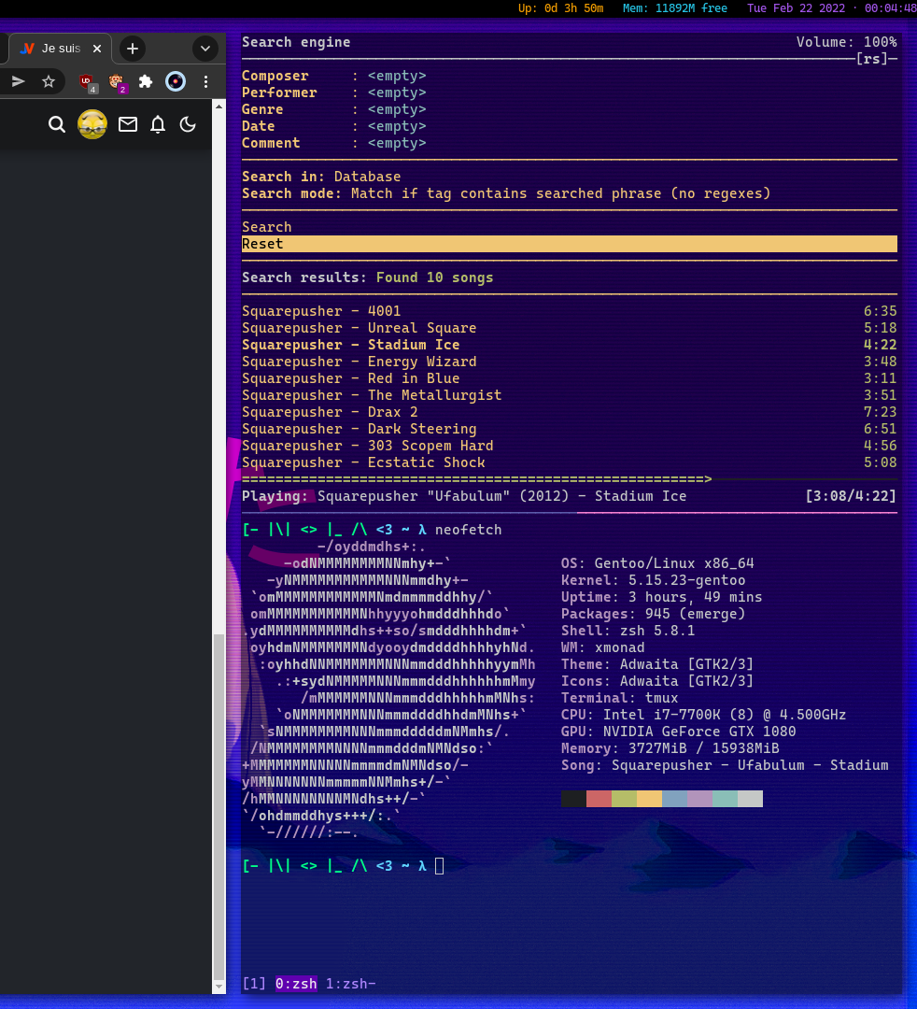This screenshot has height=1009, width=917.
Task: Switch to the 1:zsh tmux window
Action: [x=350, y=984]
